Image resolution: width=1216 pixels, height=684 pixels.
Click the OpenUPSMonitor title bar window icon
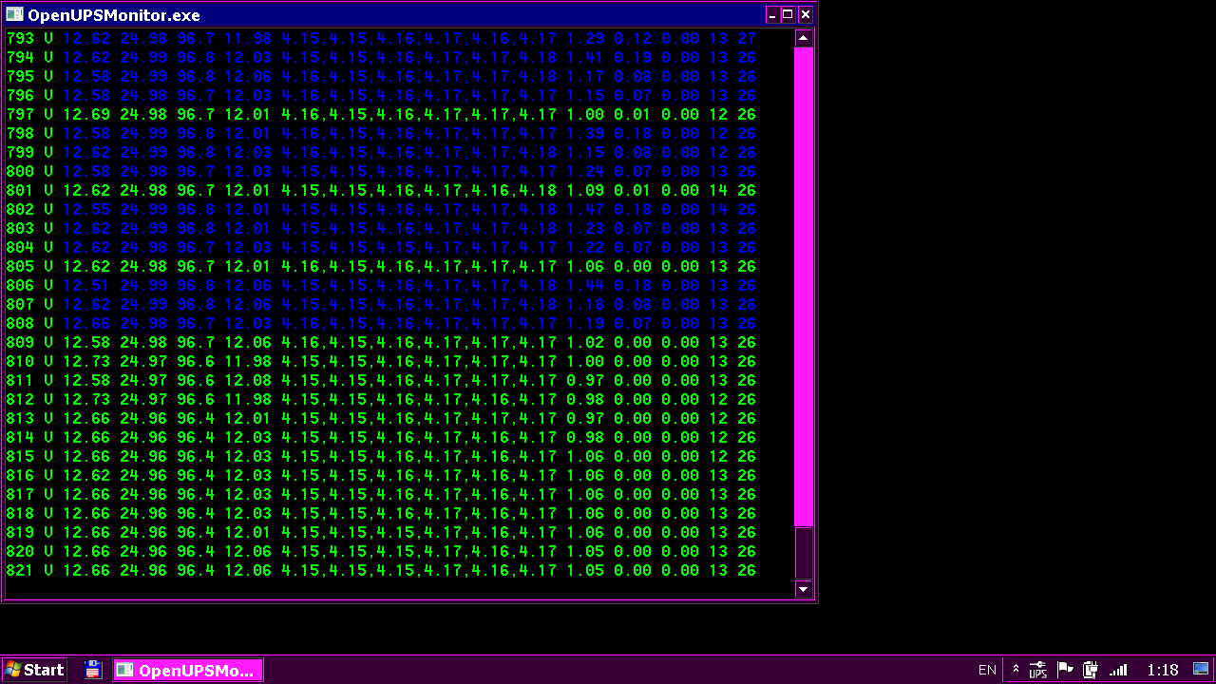pyautogui.click(x=14, y=14)
